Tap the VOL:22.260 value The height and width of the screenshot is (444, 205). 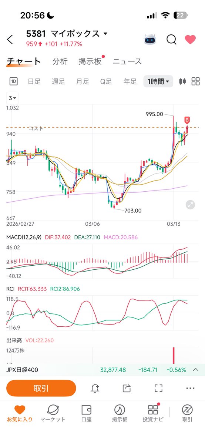[40, 340]
